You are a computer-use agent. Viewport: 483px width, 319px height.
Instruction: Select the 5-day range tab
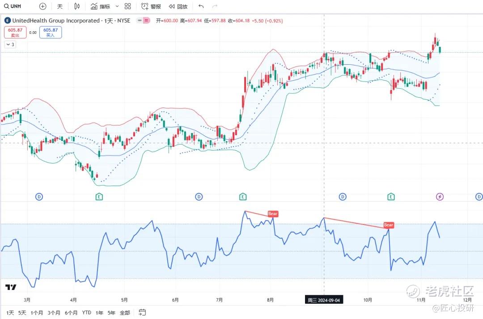click(x=22, y=313)
